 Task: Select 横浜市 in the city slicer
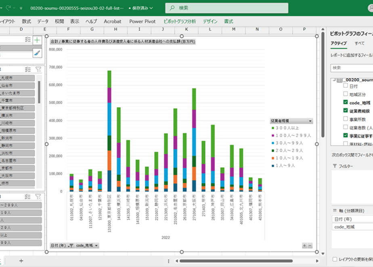point(17,116)
